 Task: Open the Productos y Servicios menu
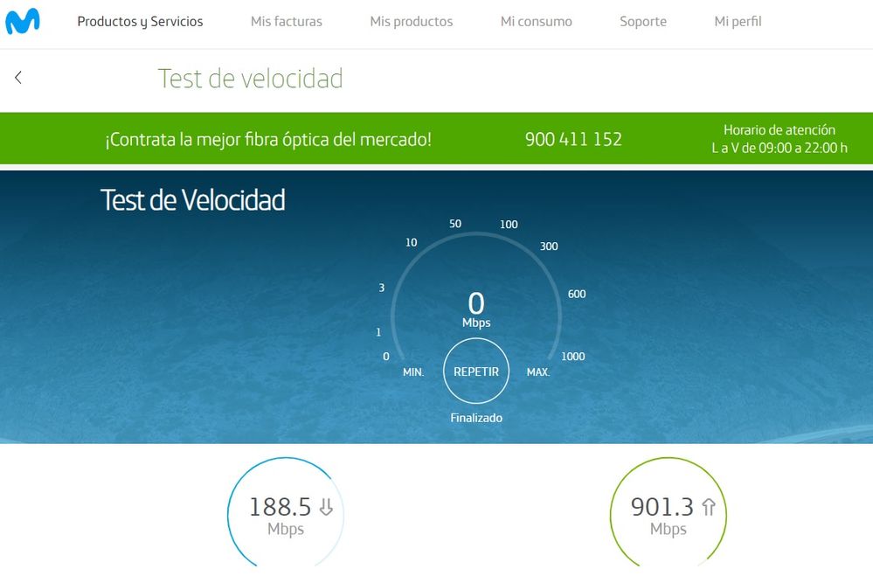tap(140, 21)
